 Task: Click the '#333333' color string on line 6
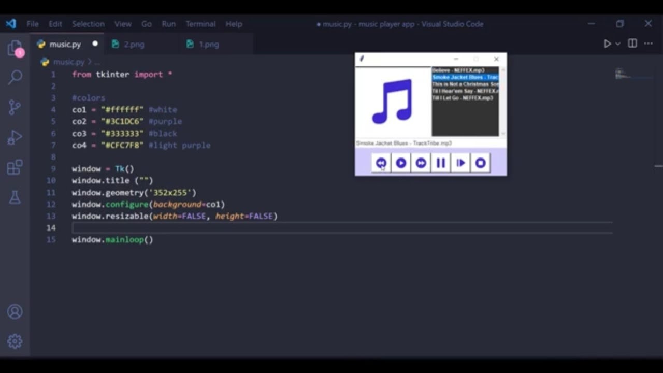(122, 134)
